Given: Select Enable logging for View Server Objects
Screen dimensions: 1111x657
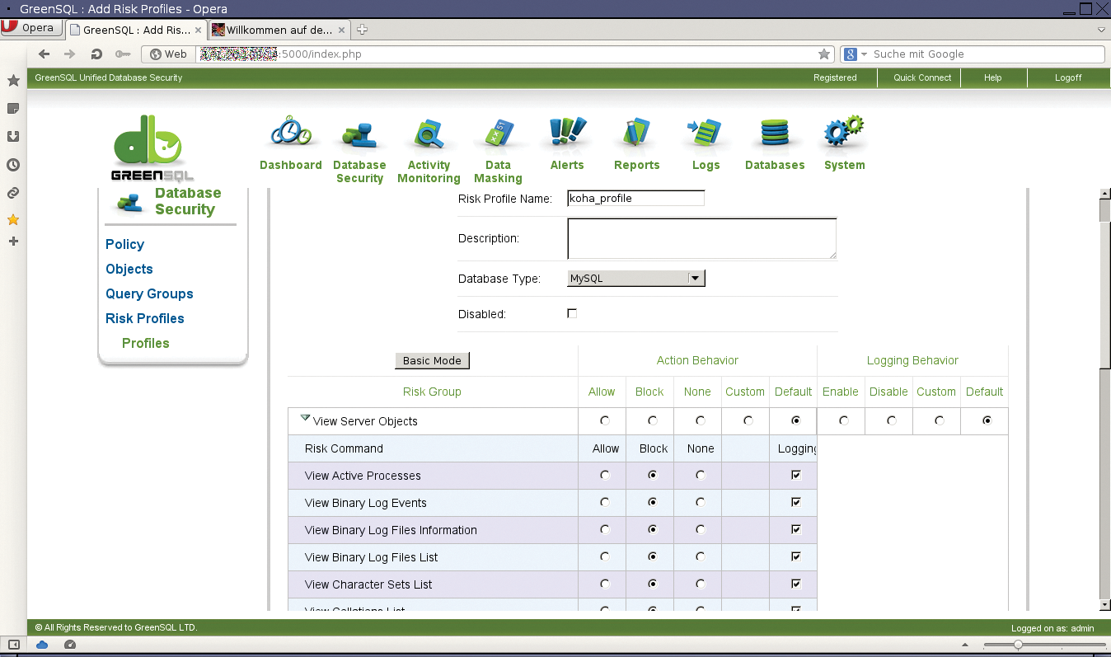Looking at the screenshot, I should tap(844, 420).
